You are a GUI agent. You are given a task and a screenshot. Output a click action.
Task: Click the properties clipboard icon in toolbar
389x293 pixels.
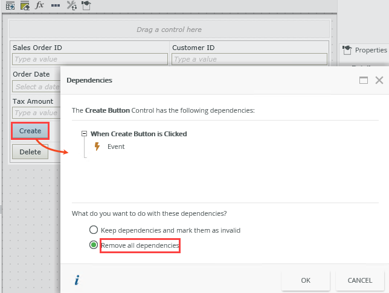point(86,5)
